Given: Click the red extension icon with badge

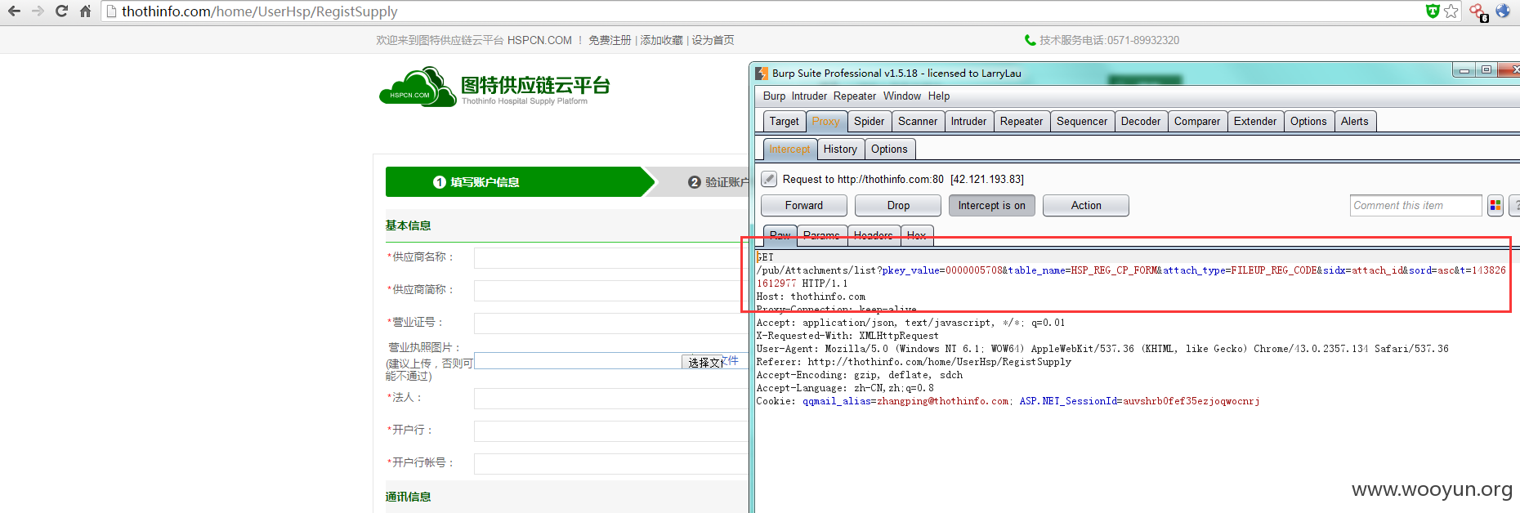Looking at the screenshot, I should pyautogui.click(x=1478, y=12).
